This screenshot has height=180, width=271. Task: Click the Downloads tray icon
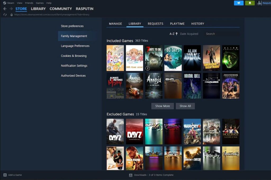130,175
